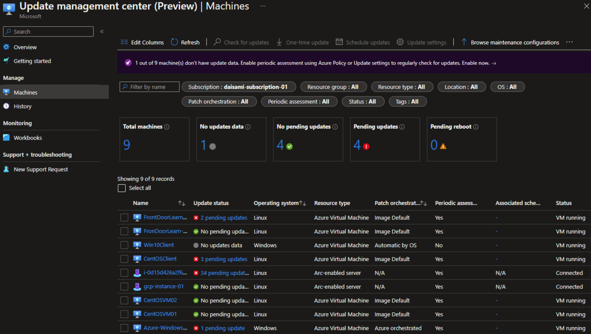
Task: Collapse the sidebar with double chevron
Action: [x=102, y=32]
